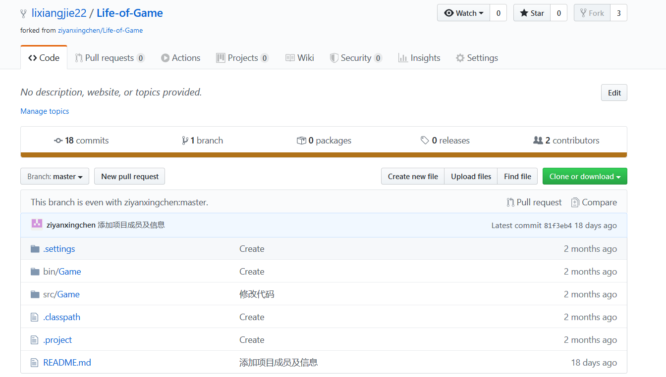
Task: Follow the Manage topics link
Action: coord(45,111)
